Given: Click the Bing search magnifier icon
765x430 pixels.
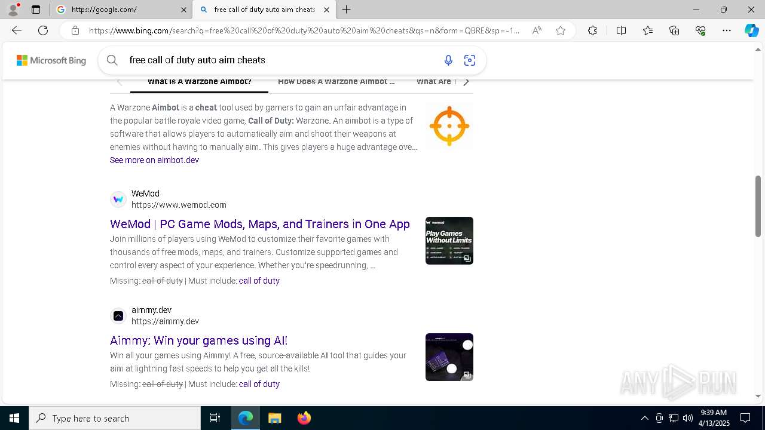Looking at the screenshot, I should (112, 60).
